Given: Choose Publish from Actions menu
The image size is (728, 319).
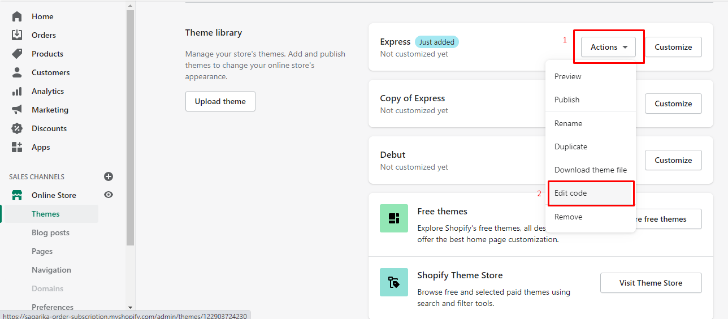Looking at the screenshot, I should [x=591, y=100].
